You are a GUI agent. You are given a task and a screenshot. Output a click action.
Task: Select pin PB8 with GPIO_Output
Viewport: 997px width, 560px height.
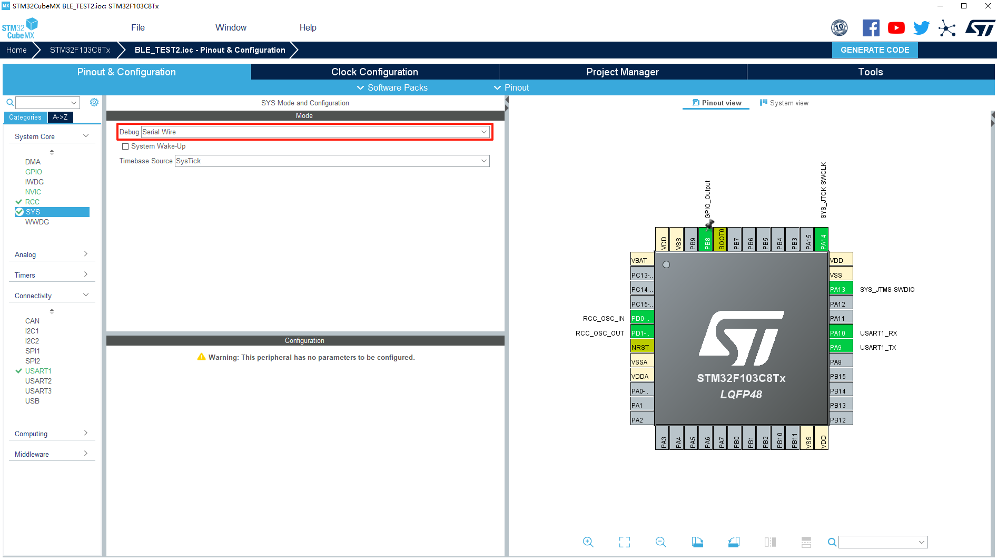[706, 239]
